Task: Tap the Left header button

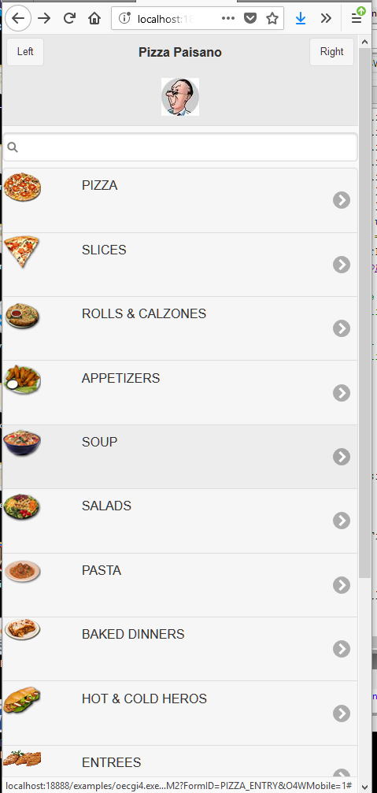Action: [x=25, y=52]
